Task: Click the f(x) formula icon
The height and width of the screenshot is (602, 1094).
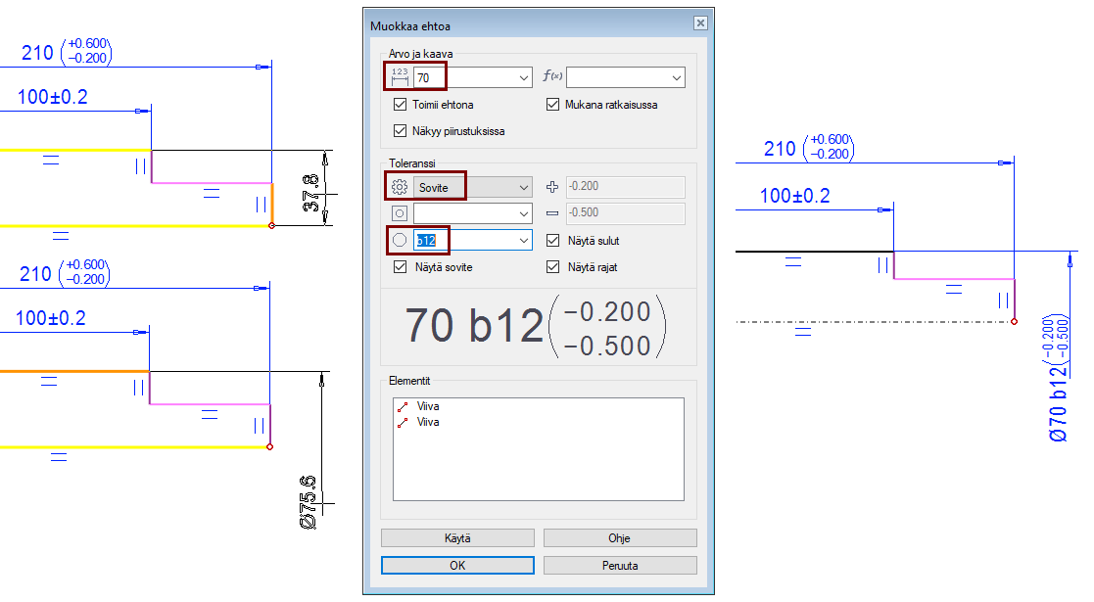Action: pyautogui.click(x=552, y=76)
